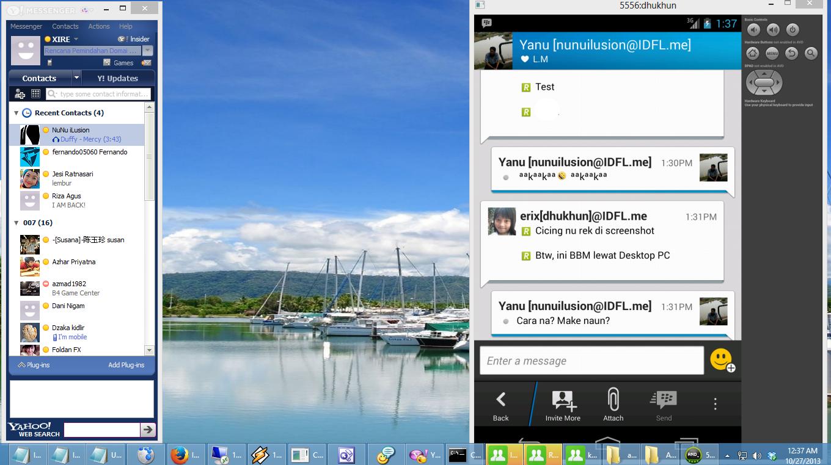Click the Winamp lightning icon in taskbar

click(x=260, y=455)
